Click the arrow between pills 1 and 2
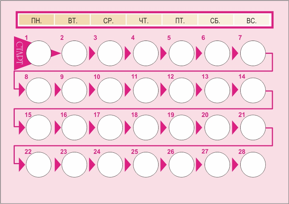 click(56, 53)
